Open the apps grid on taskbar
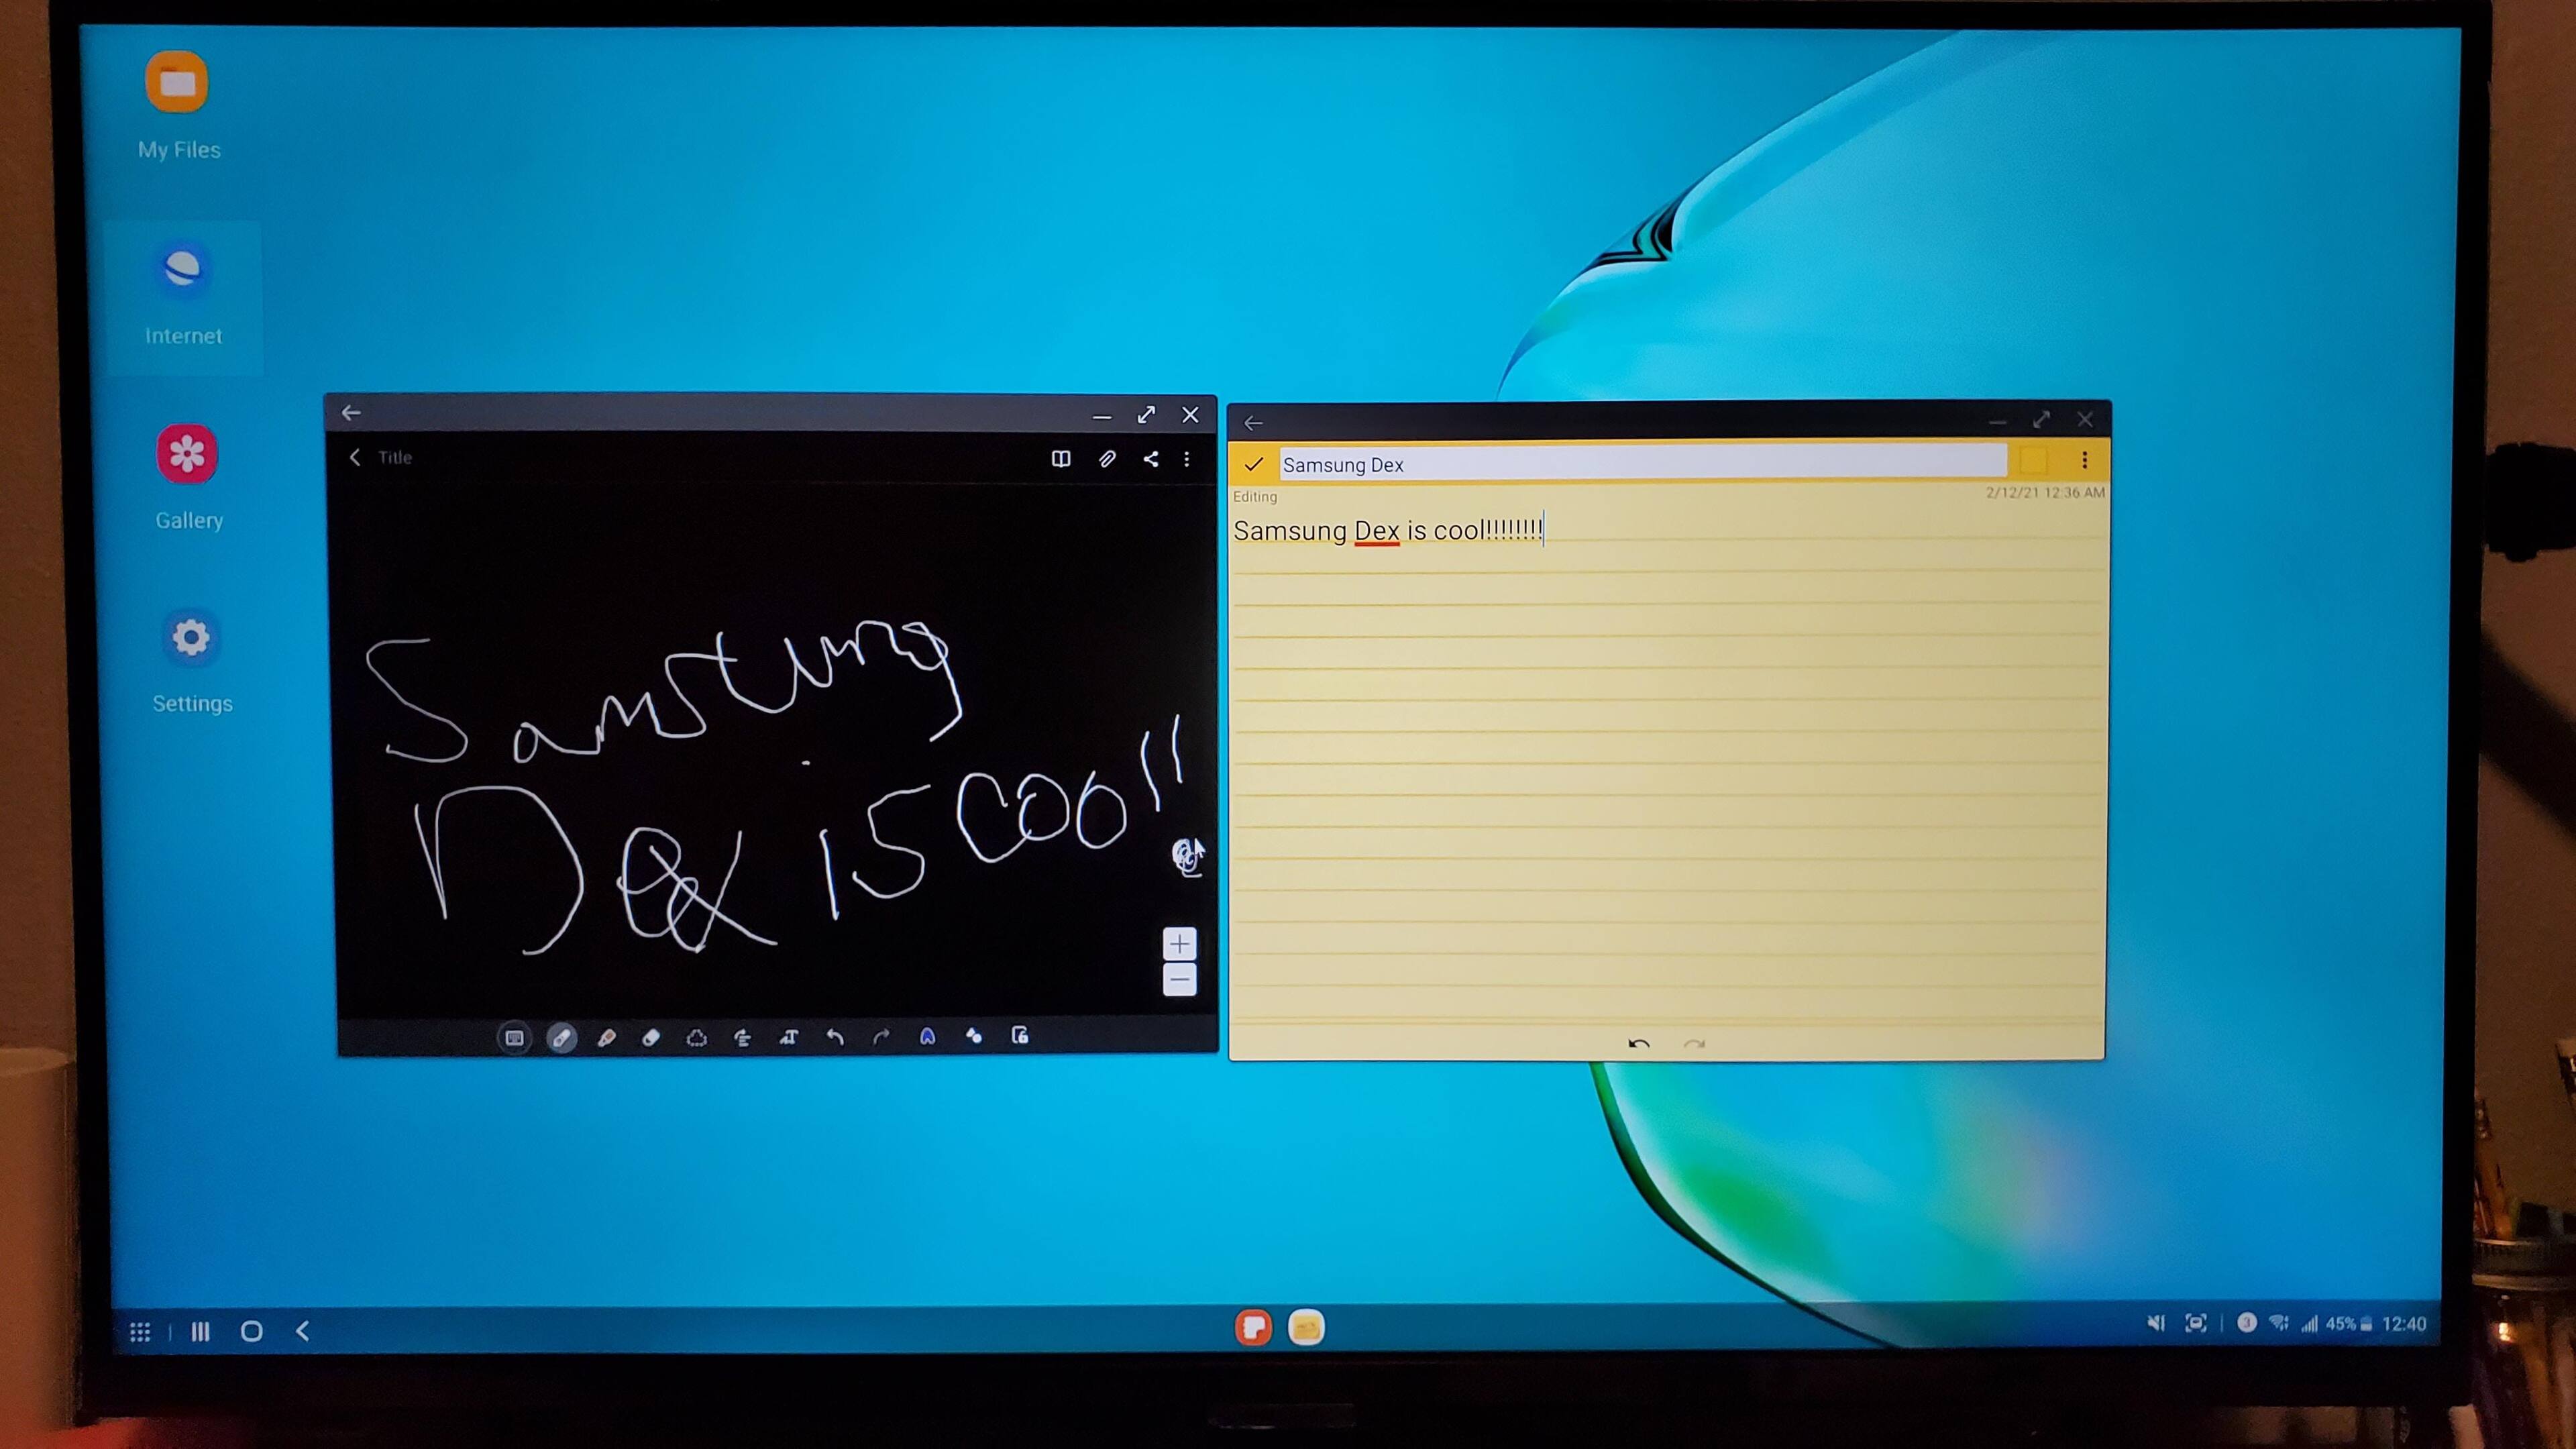 pos(140,1331)
